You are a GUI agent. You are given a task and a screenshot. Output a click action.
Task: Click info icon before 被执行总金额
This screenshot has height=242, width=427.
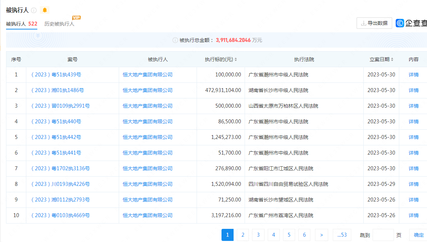click(175, 41)
